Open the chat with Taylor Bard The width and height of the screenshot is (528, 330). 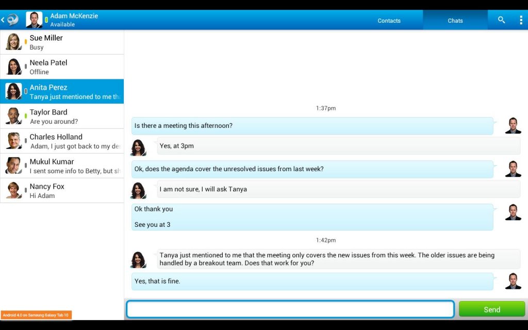[62, 116]
